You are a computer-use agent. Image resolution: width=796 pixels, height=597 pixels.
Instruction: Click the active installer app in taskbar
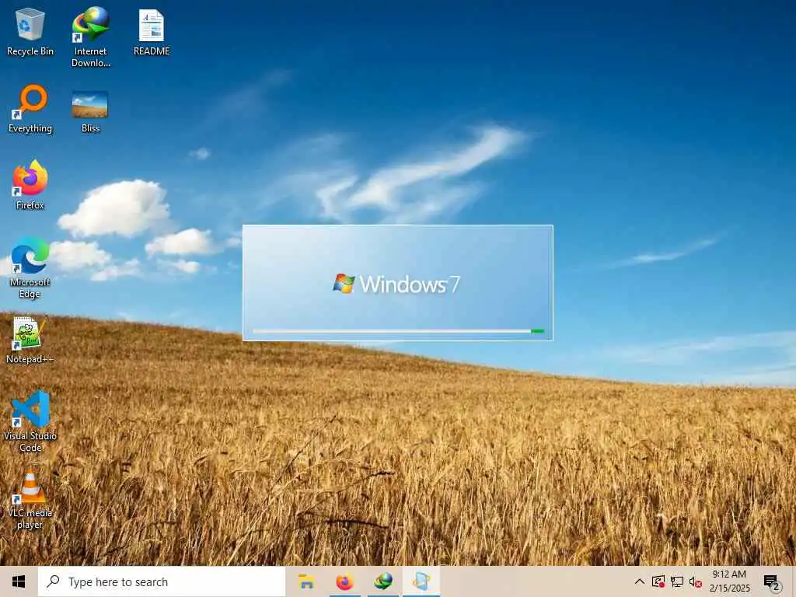(421, 581)
